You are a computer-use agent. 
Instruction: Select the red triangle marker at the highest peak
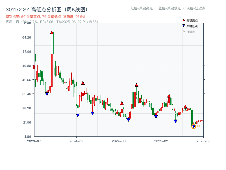pyautogui.click(x=52, y=32)
